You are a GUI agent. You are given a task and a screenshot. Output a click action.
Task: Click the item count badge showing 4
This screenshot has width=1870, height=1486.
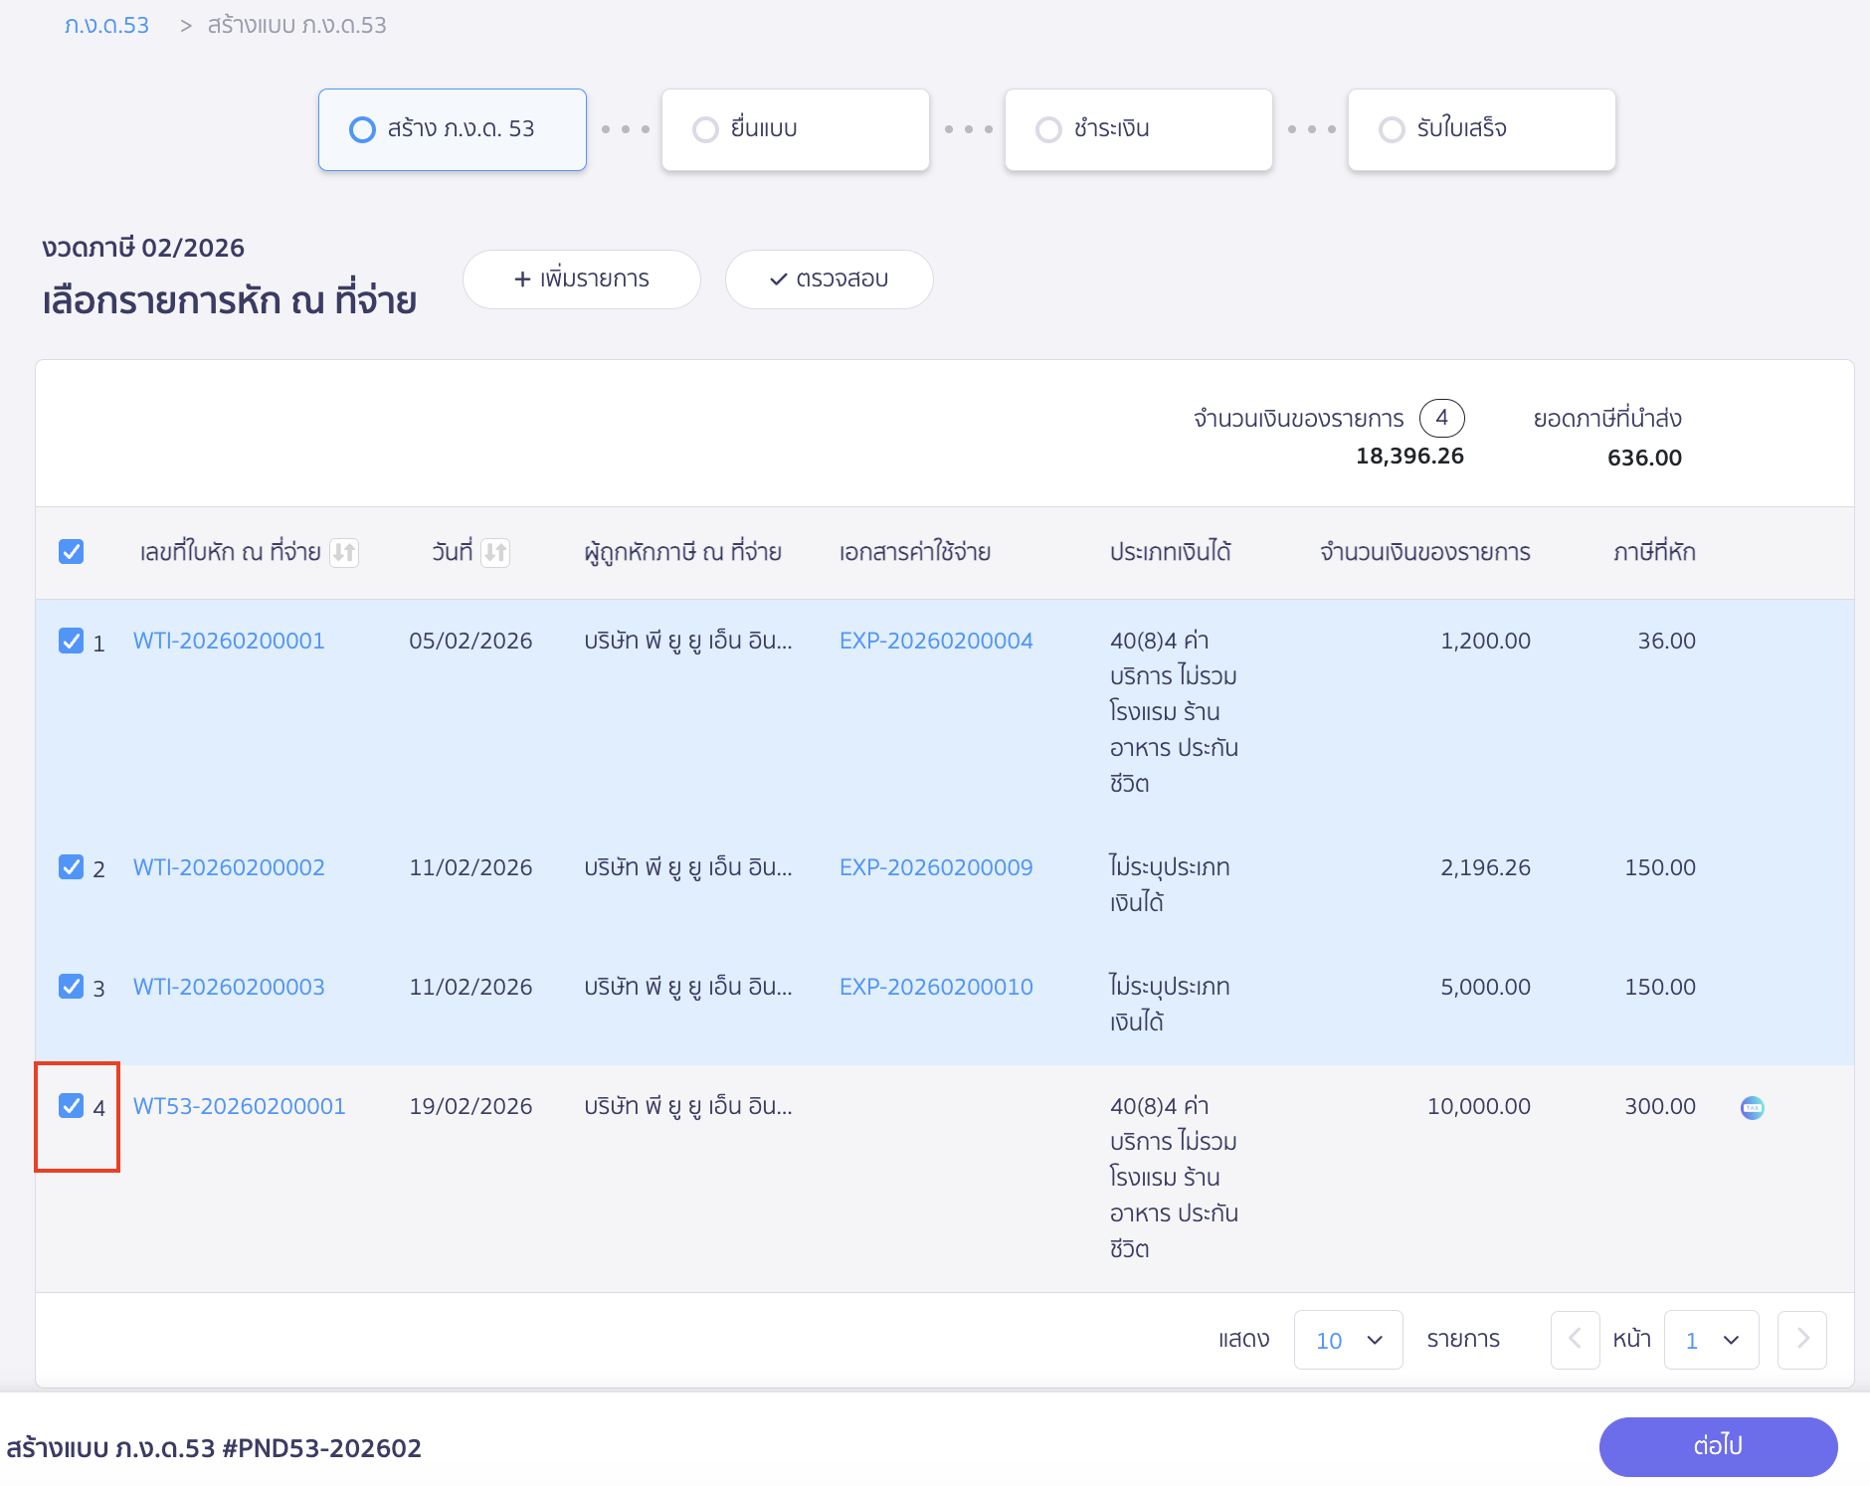[x=1440, y=418]
